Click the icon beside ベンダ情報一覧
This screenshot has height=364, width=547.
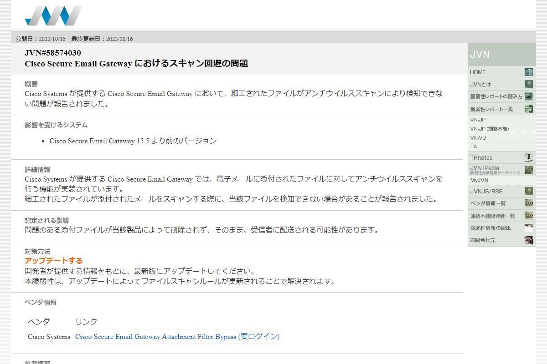coord(529,203)
